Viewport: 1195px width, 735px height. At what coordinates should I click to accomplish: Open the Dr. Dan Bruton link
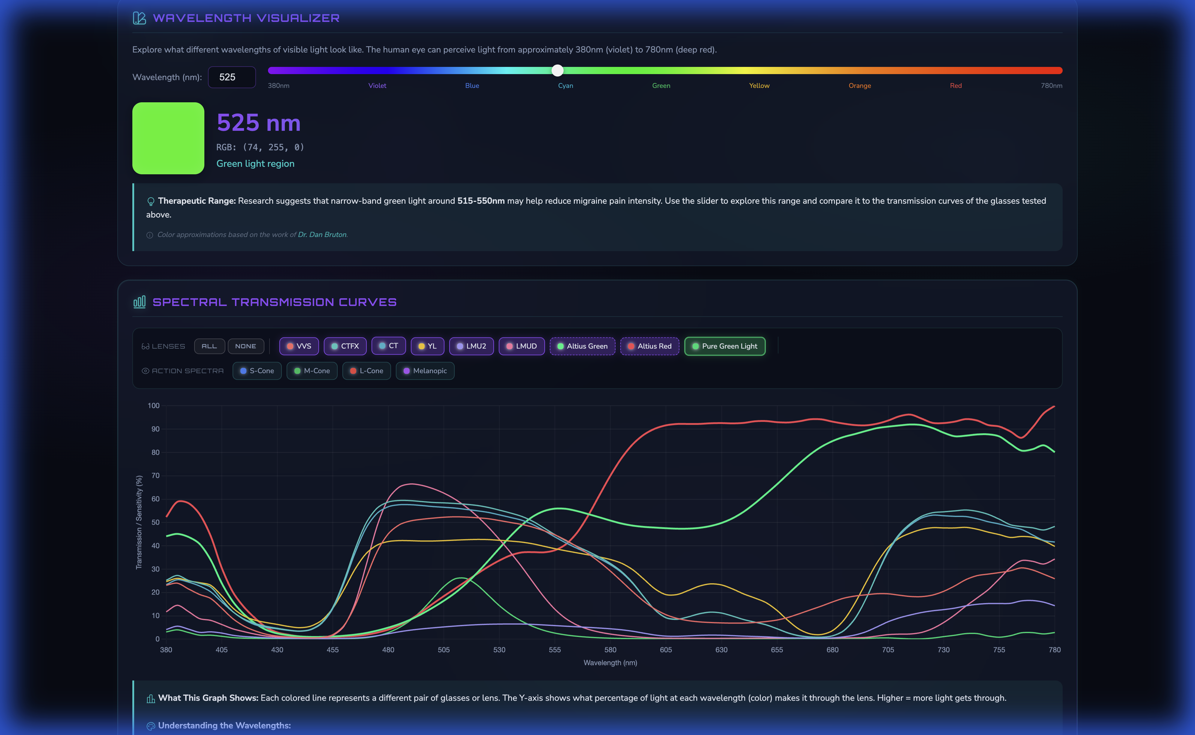(x=322, y=235)
